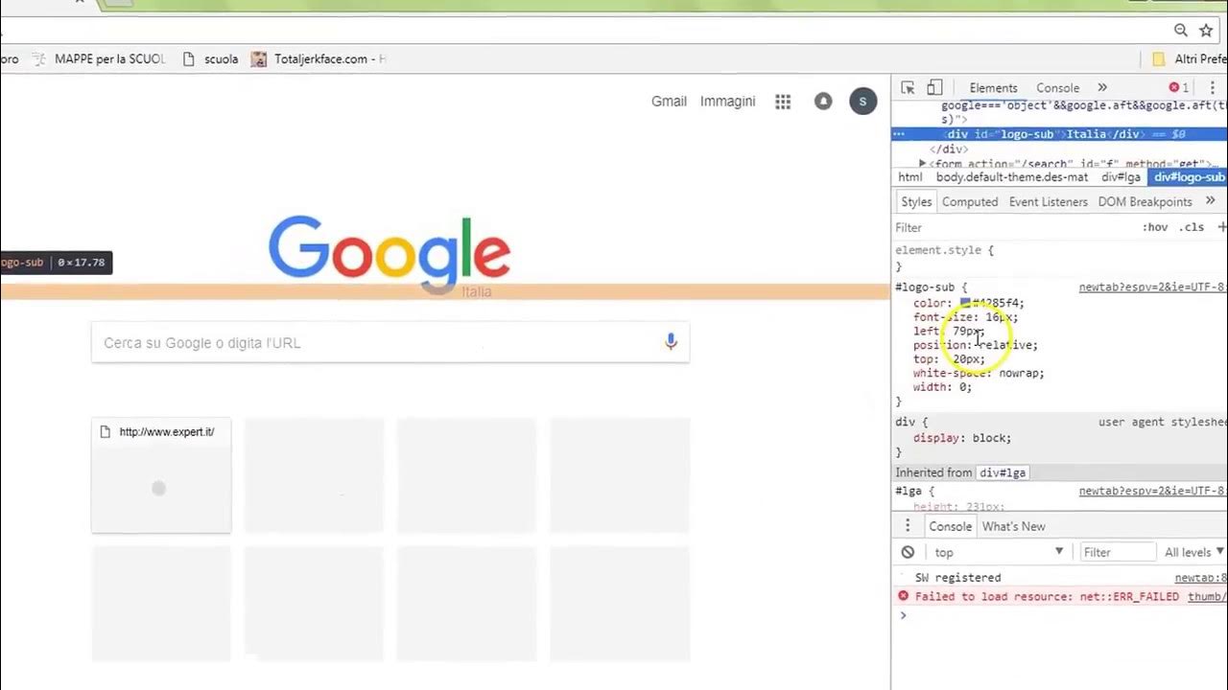Click the position relative value
Image resolution: width=1228 pixels, height=690 pixels.
(x=1006, y=345)
